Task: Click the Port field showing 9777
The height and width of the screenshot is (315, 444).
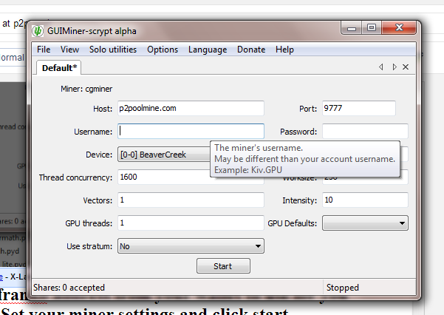Action: pyautogui.click(x=359, y=108)
